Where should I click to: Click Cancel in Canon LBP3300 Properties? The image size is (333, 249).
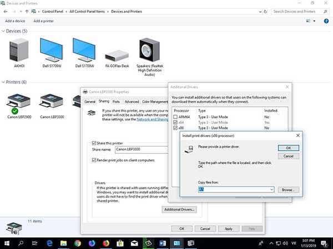(205, 229)
